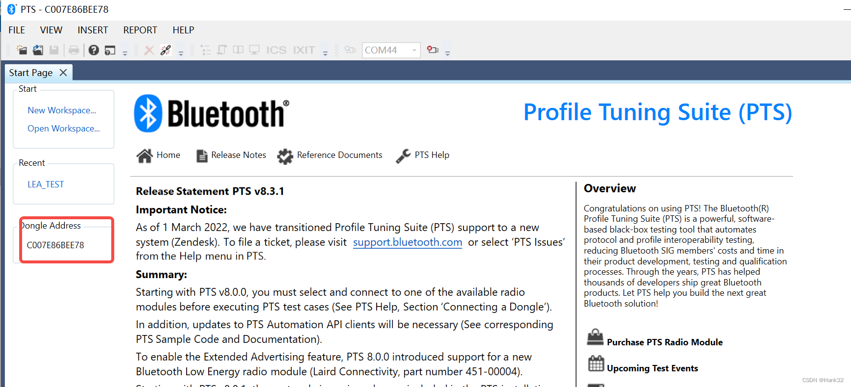Screen dimensions: 851x387
Task: Click the tree list view toolbar icon
Action: pyautogui.click(x=206, y=50)
